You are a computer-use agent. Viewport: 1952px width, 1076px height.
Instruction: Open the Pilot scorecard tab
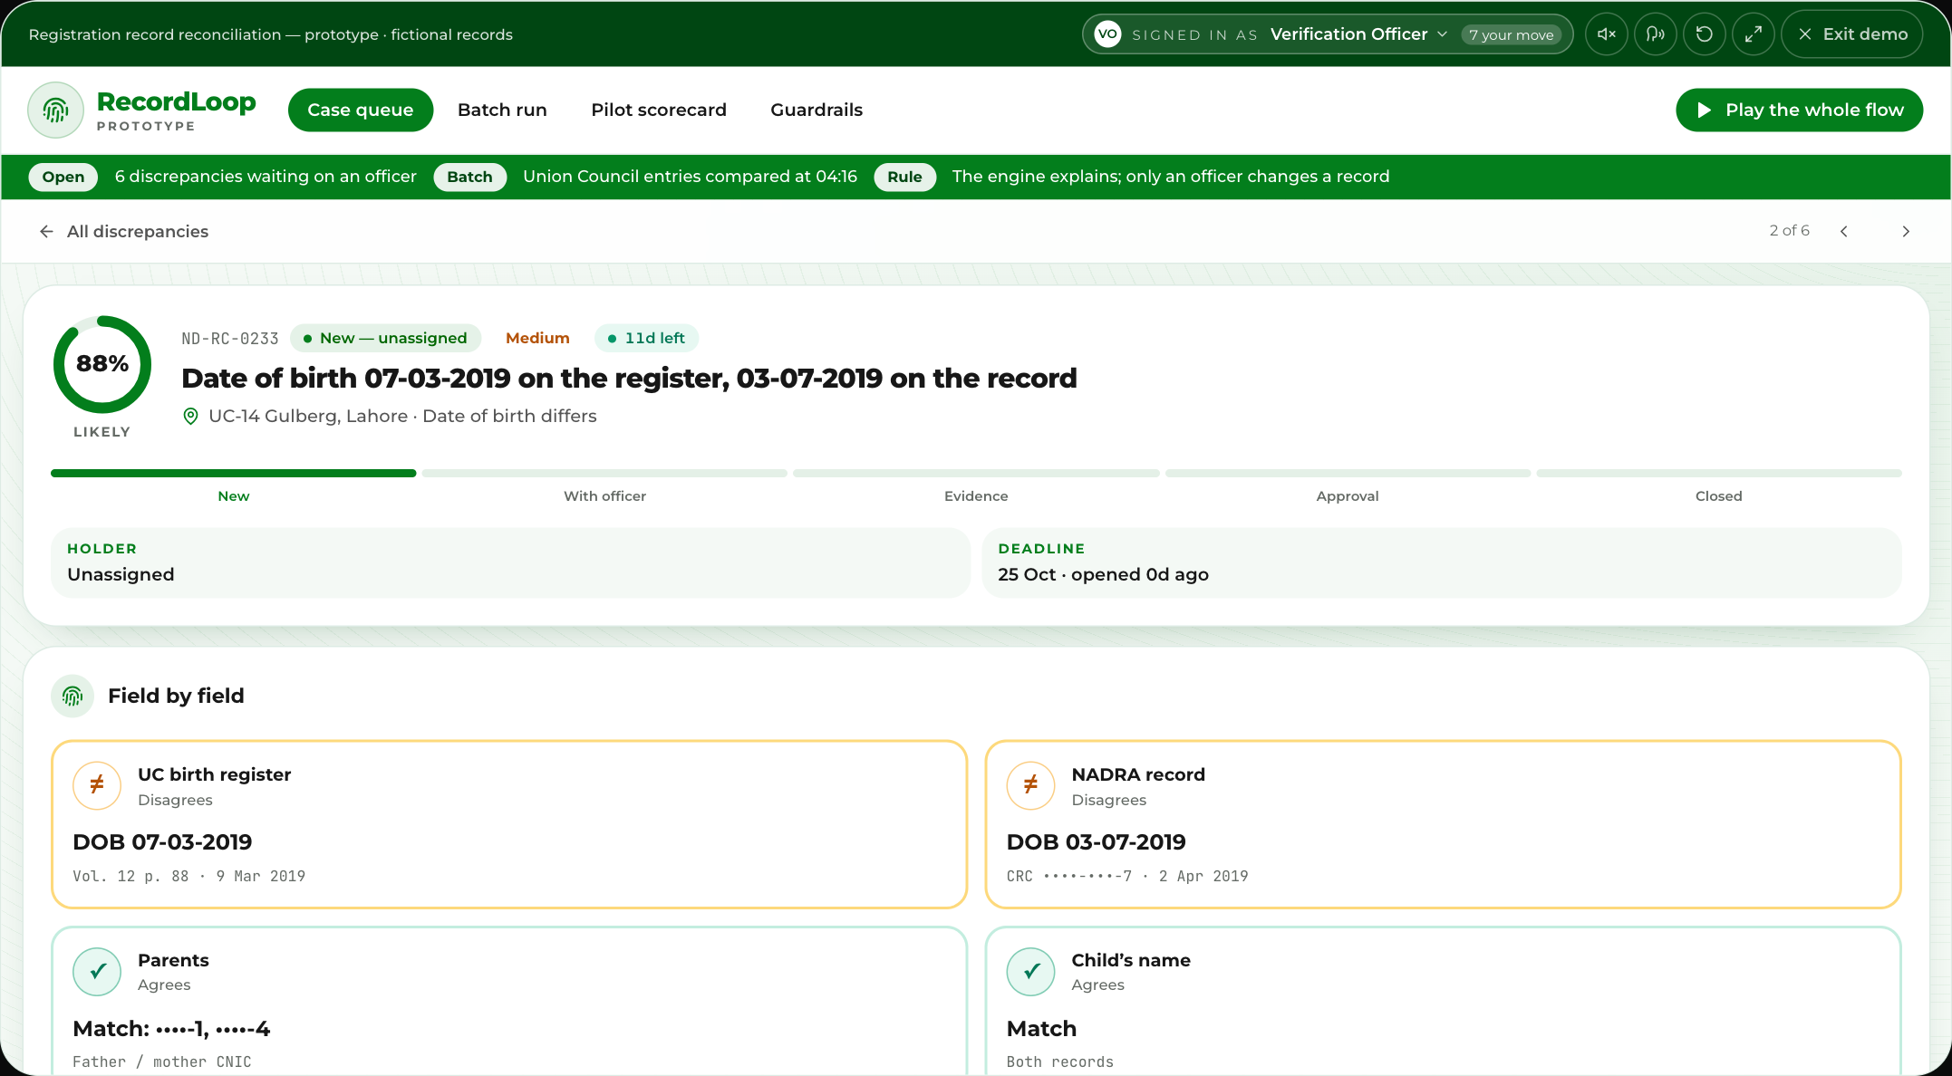(x=659, y=110)
